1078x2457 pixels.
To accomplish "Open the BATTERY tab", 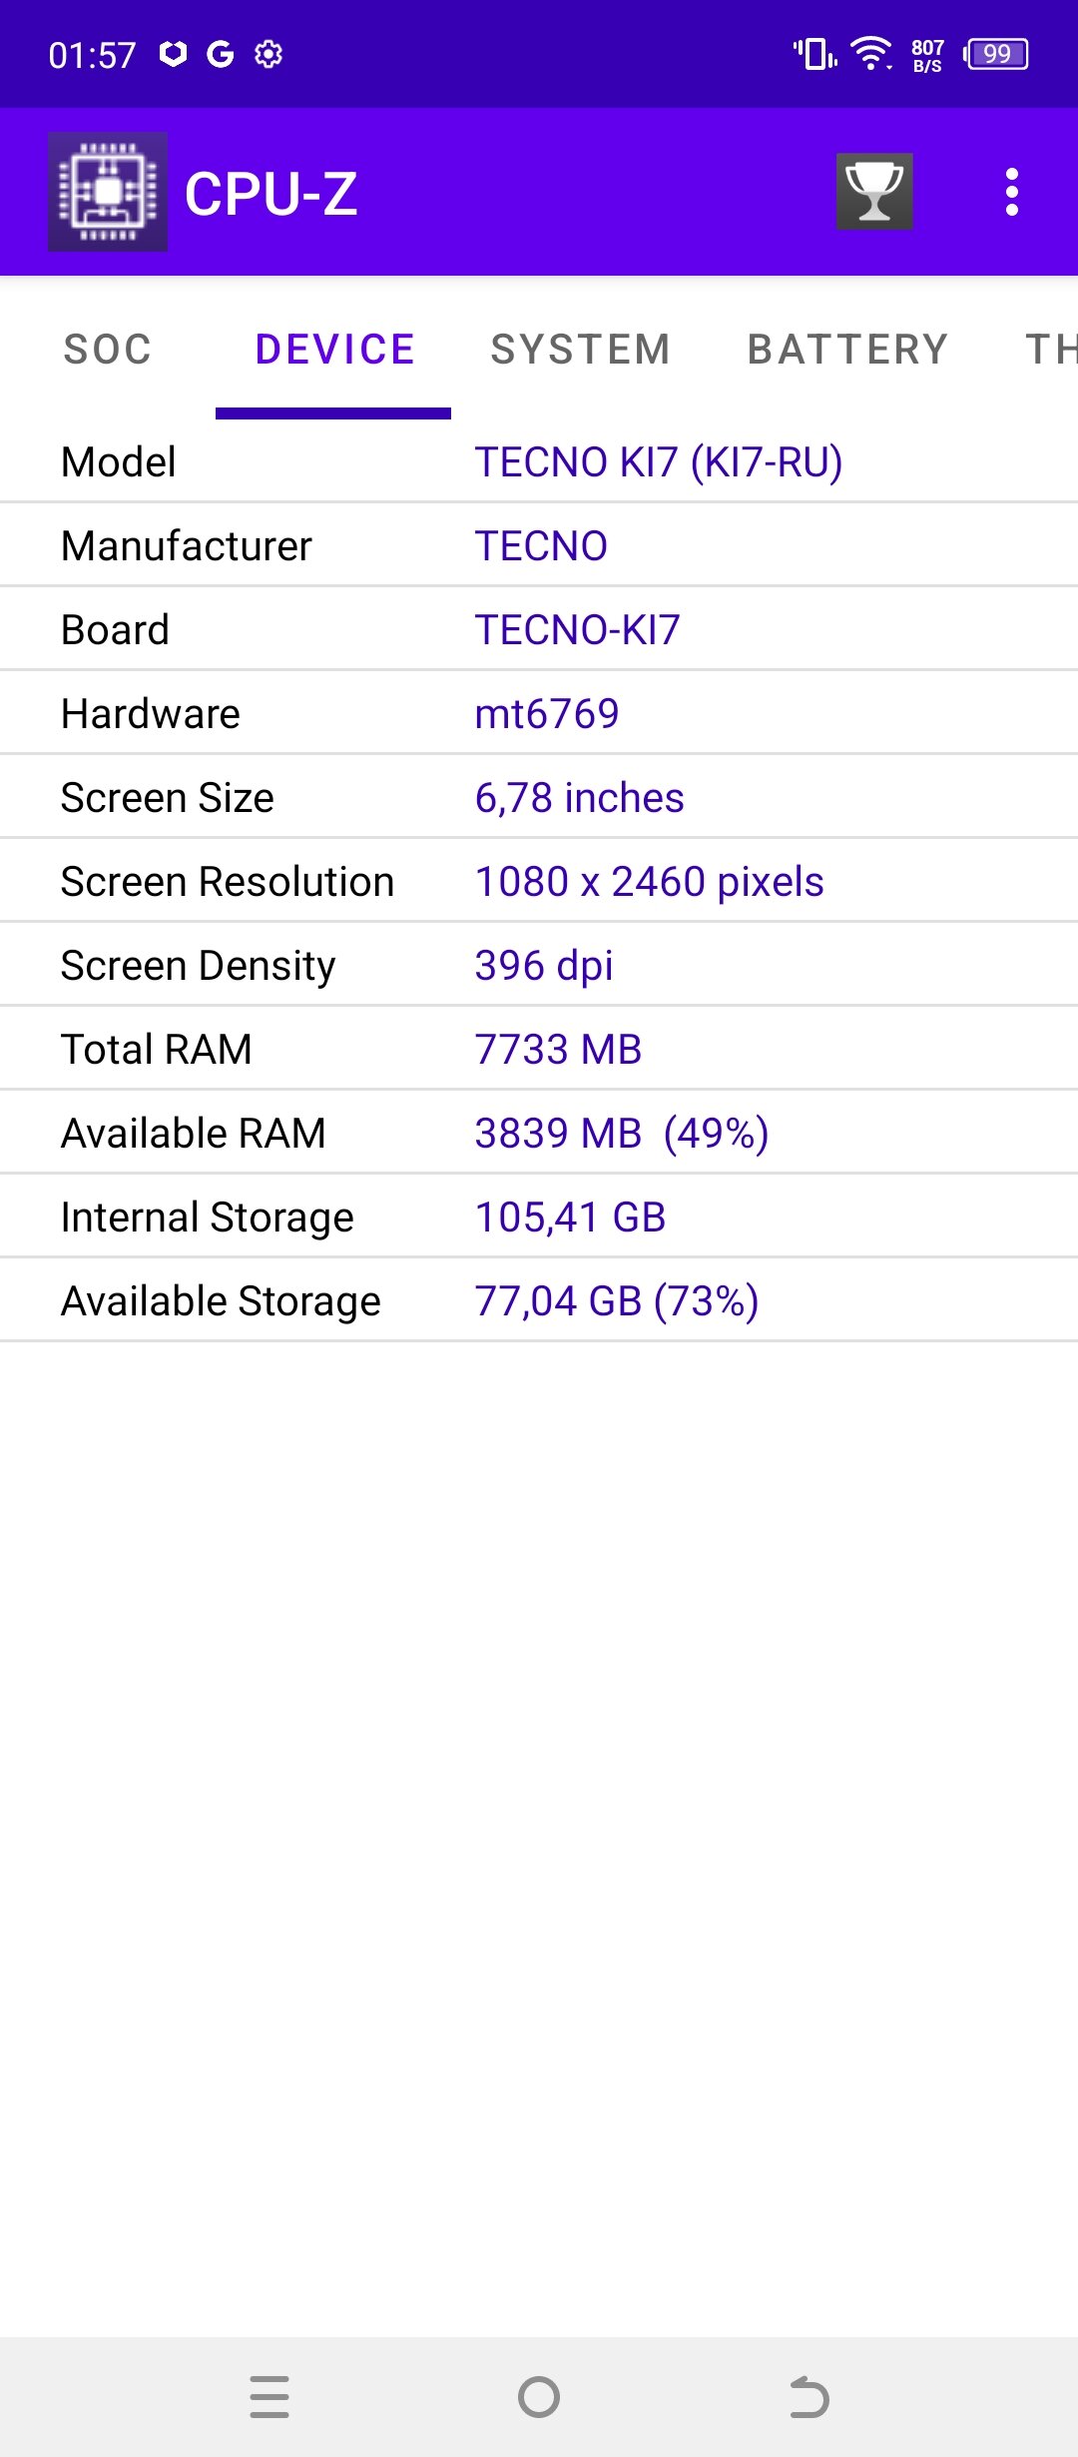I will pyautogui.click(x=847, y=350).
